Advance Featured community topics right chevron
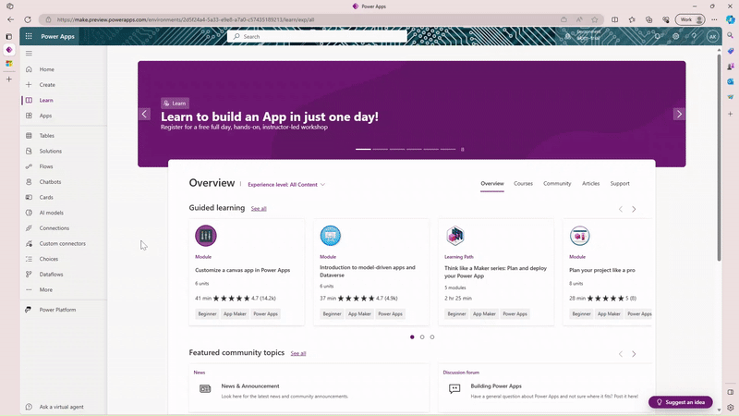 tap(634, 354)
